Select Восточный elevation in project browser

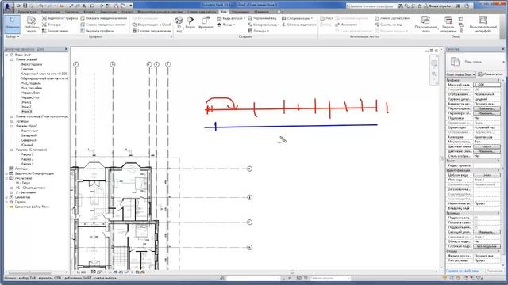[29, 131]
